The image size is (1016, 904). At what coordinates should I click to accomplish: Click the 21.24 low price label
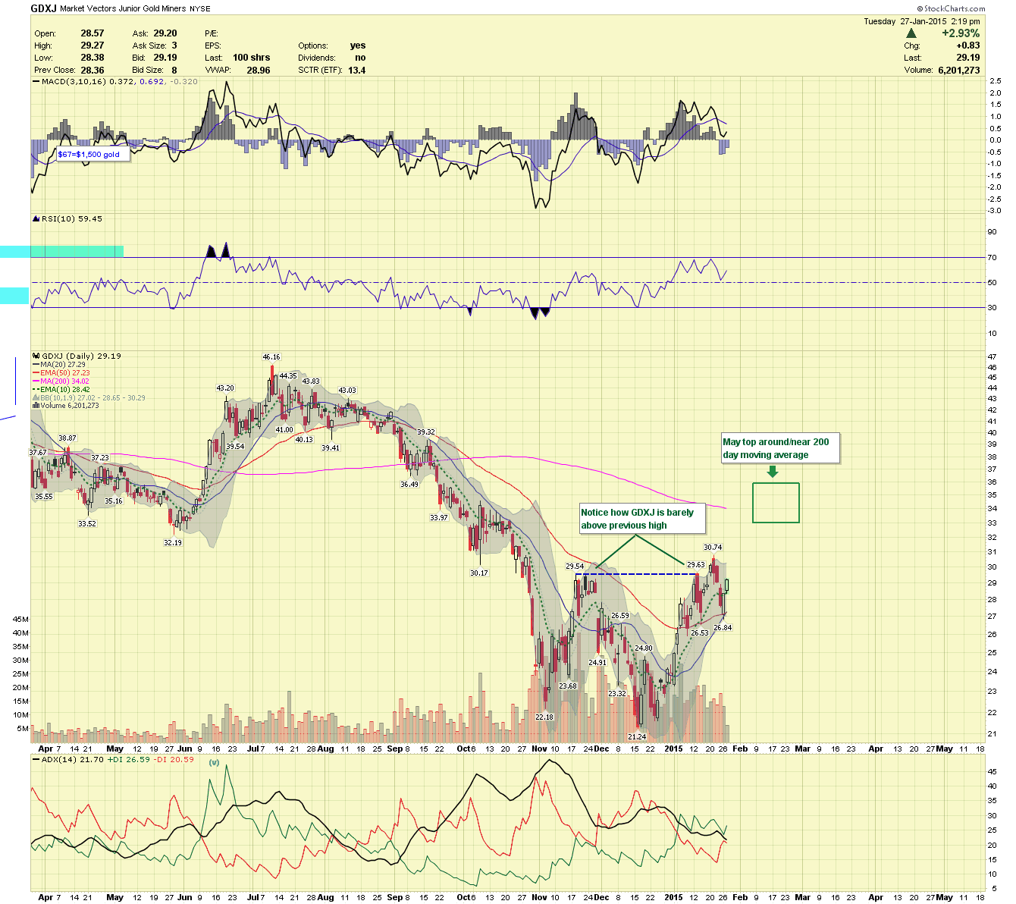(637, 736)
